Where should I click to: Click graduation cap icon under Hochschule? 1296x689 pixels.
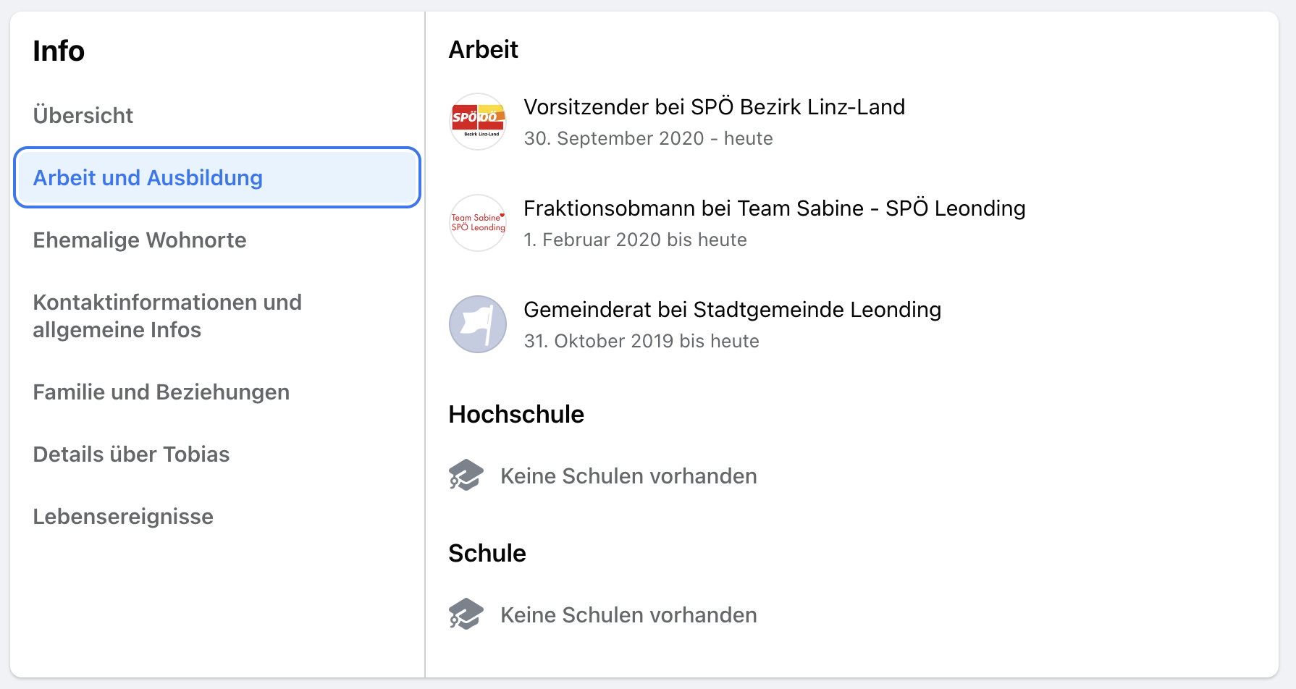(466, 475)
